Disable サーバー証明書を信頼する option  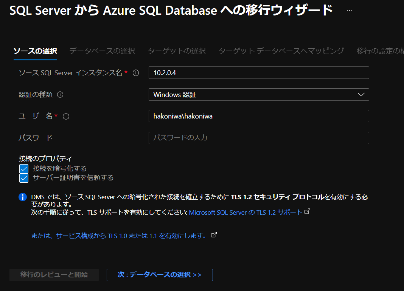(24, 177)
